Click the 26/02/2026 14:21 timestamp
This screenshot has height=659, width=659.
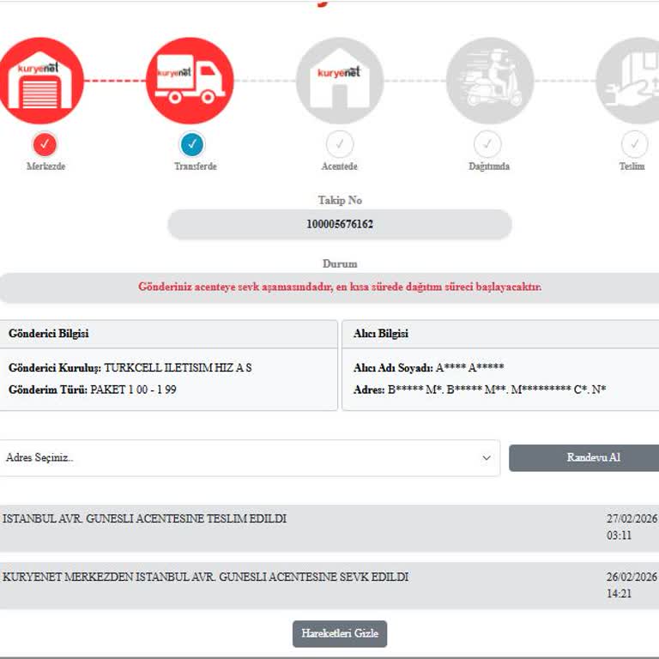[632, 585]
